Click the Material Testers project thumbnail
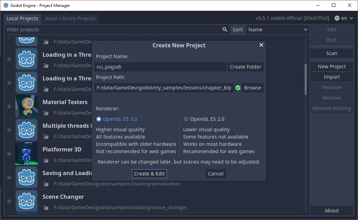The height and width of the screenshot is (220, 358). pyautogui.click(x=27, y=106)
